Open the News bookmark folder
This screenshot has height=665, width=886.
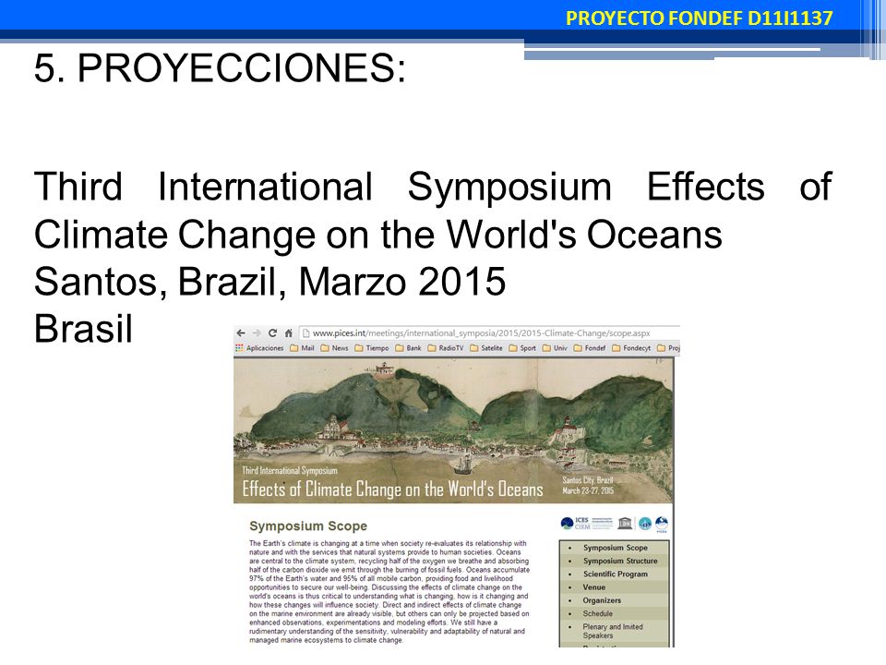pyautogui.click(x=334, y=348)
